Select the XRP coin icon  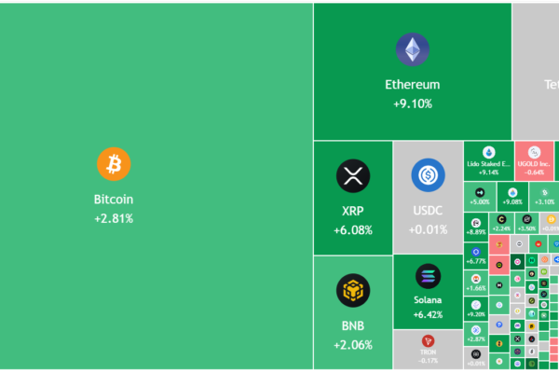[x=353, y=174]
